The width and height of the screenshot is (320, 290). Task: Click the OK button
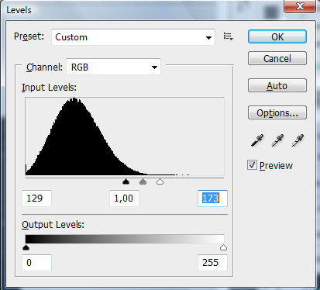[277, 36]
